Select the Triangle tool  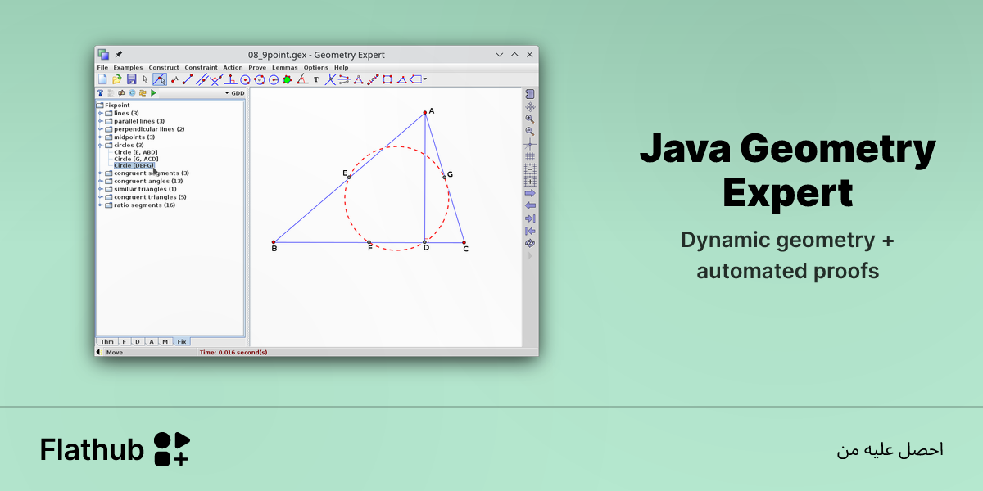click(402, 79)
